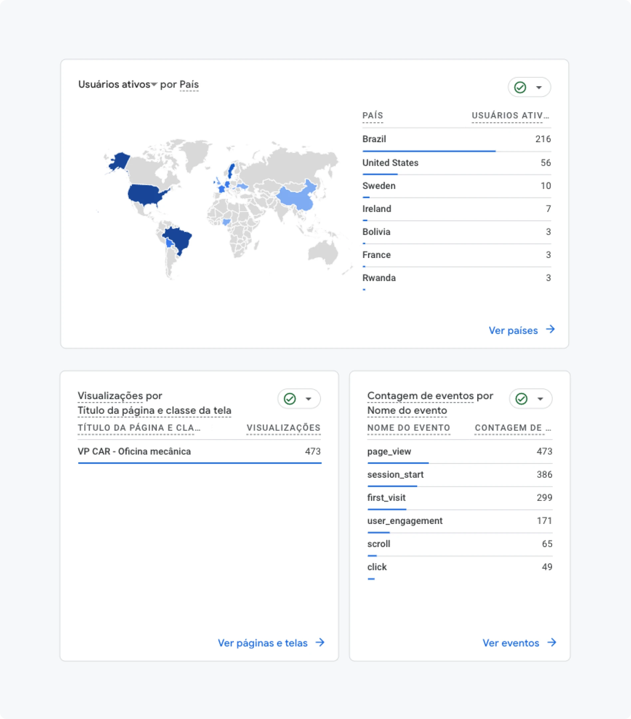Click the Visualizações title metric
The height and width of the screenshot is (719, 631).
point(110,396)
